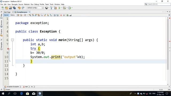Open Microsoft Store from taskbar
This screenshot has height=96, width=171.
pos(28,94)
